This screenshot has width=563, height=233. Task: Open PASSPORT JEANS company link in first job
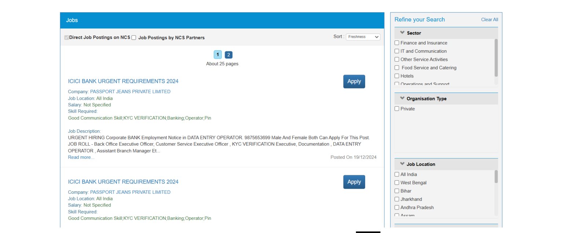[x=130, y=92]
